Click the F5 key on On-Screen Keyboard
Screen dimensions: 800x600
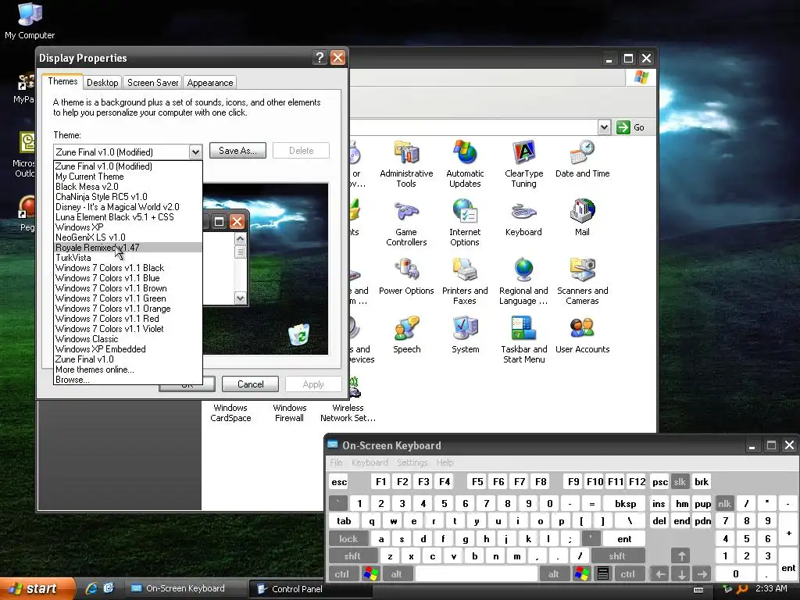point(477,481)
